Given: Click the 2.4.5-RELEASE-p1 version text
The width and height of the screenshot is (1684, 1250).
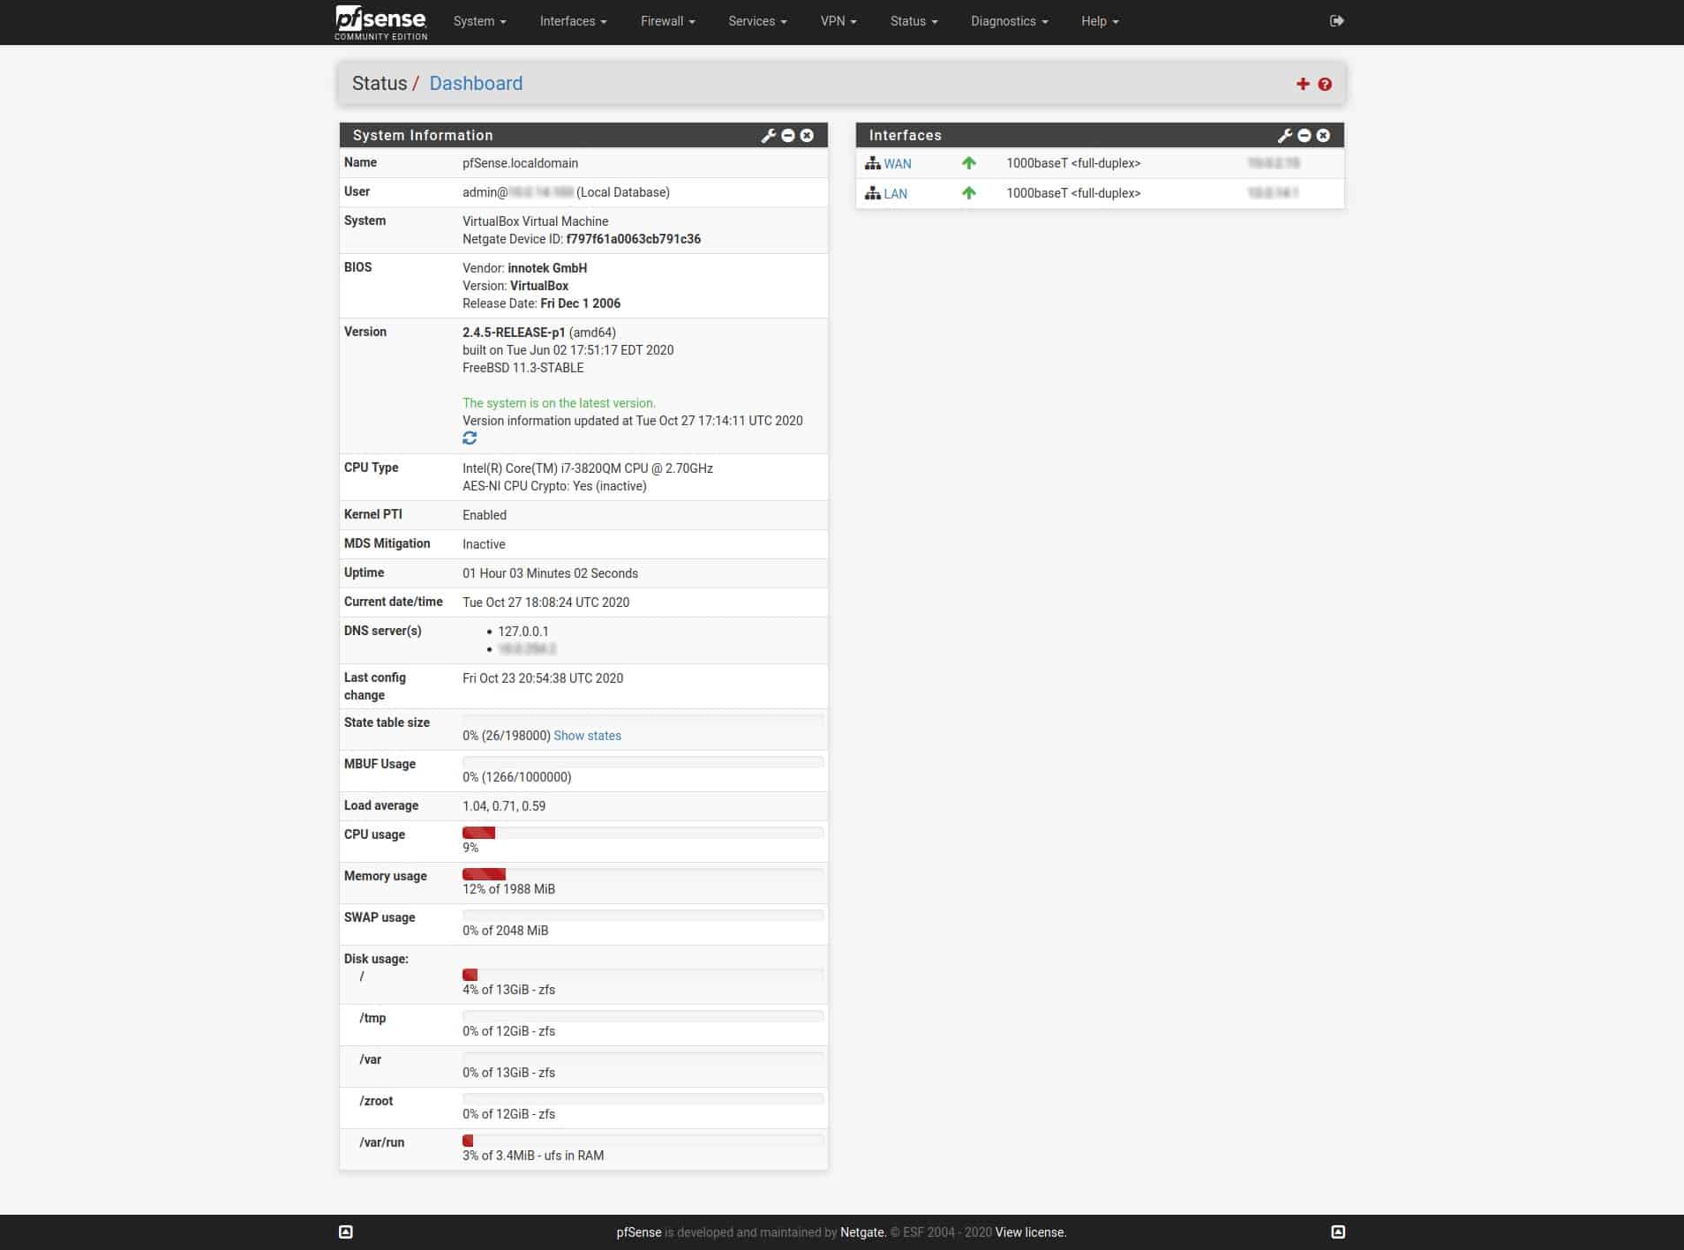Looking at the screenshot, I should tap(514, 333).
